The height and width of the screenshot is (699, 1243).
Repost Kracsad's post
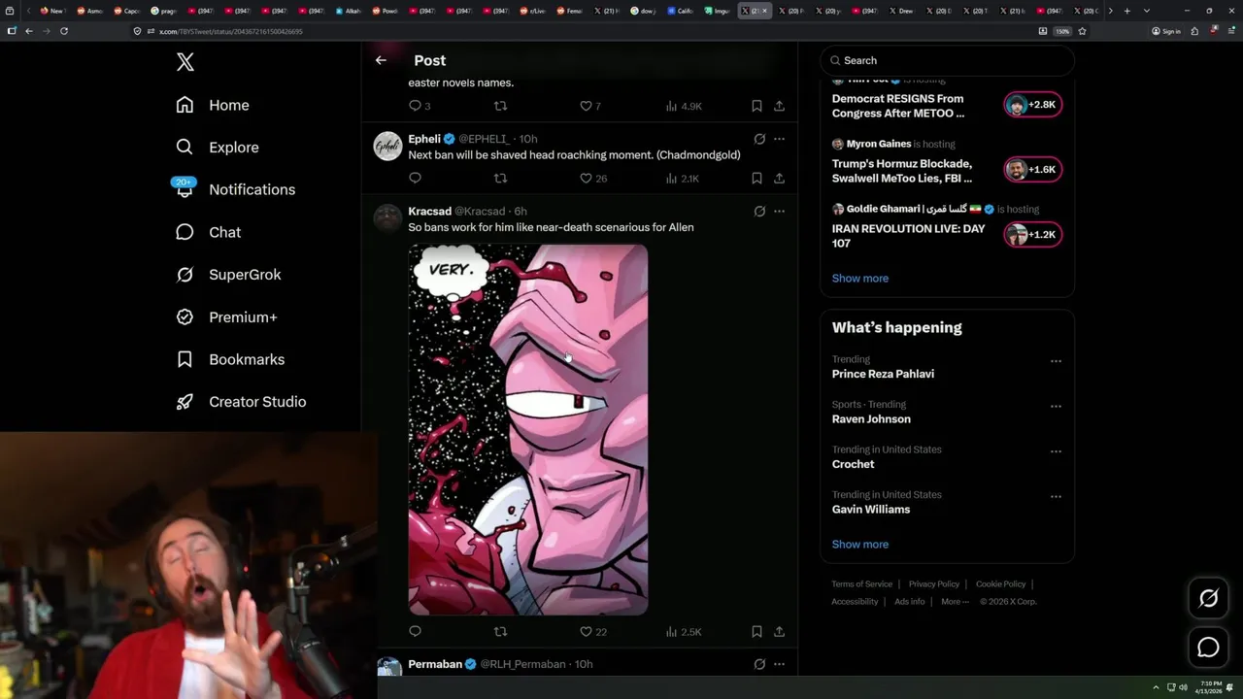tap(500, 631)
